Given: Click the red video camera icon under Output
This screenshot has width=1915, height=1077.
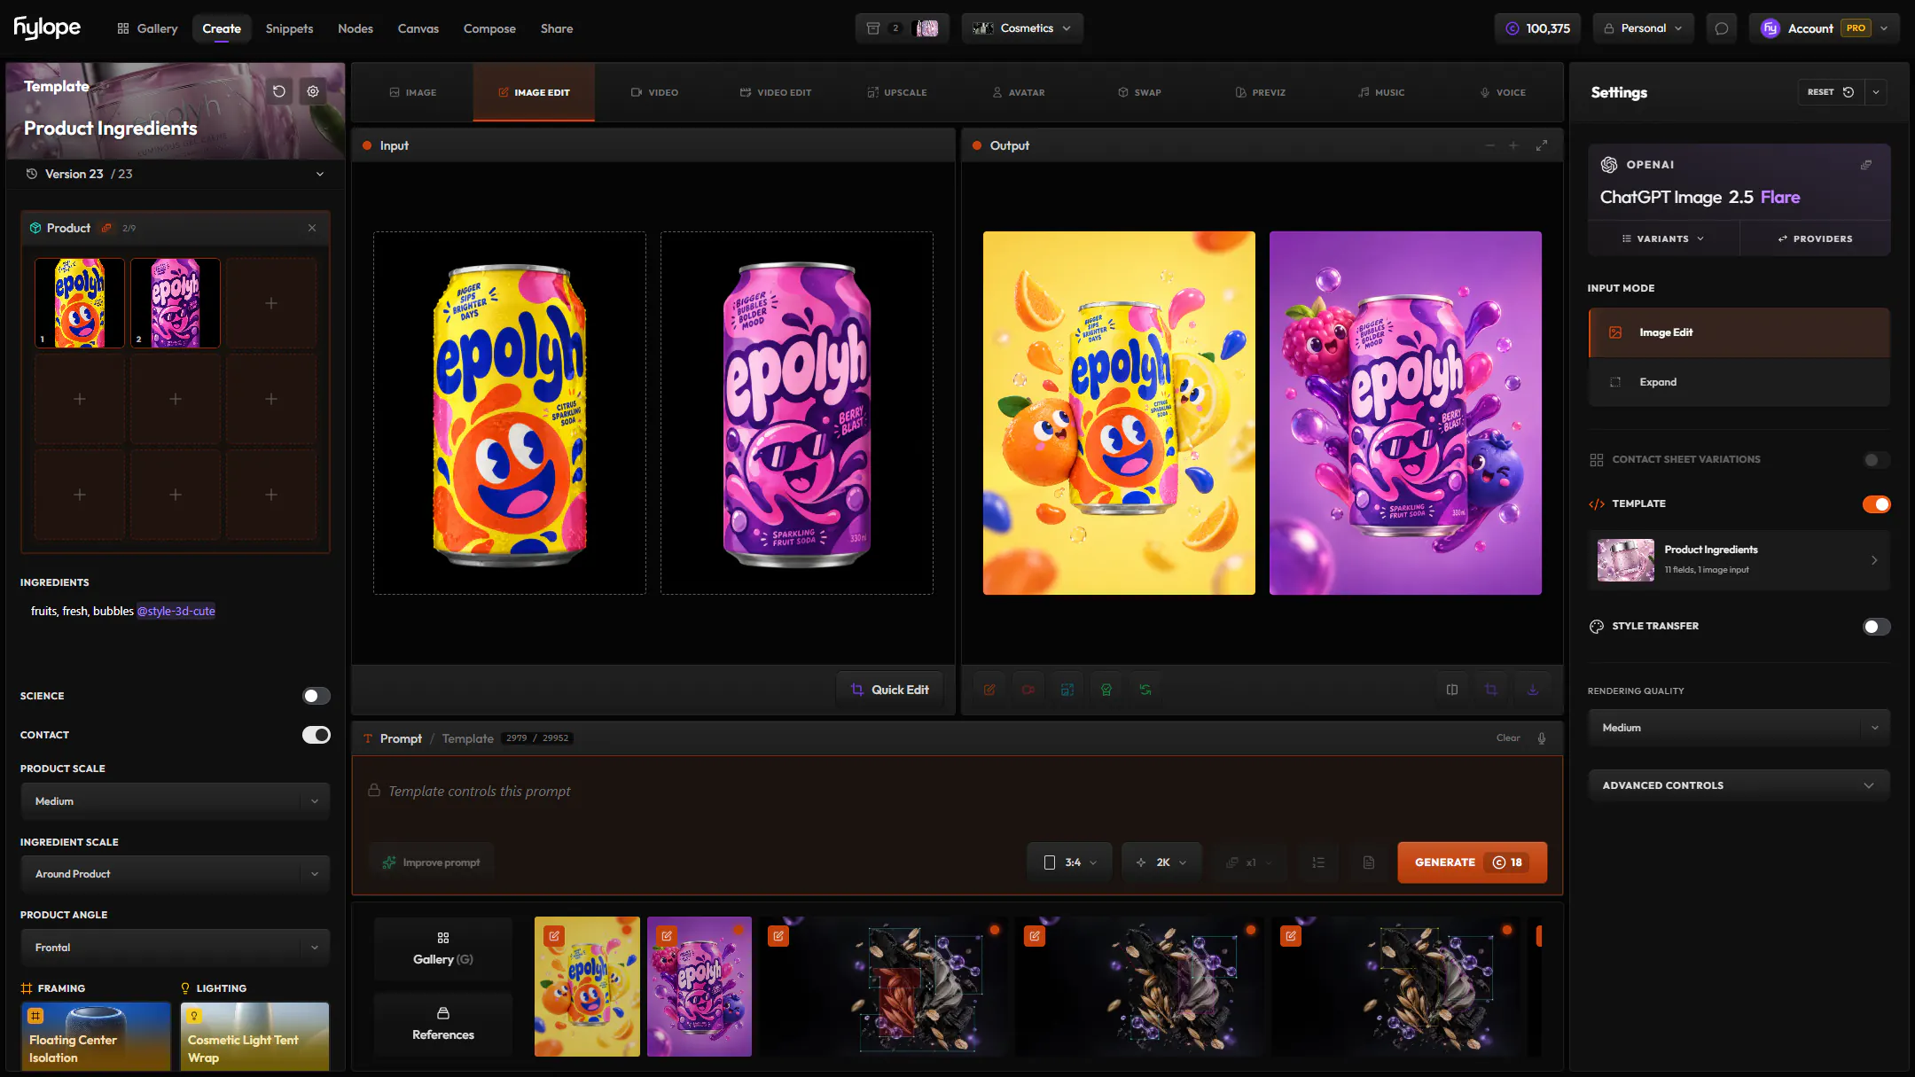Looking at the screenshot, I should coord(1028,690).
